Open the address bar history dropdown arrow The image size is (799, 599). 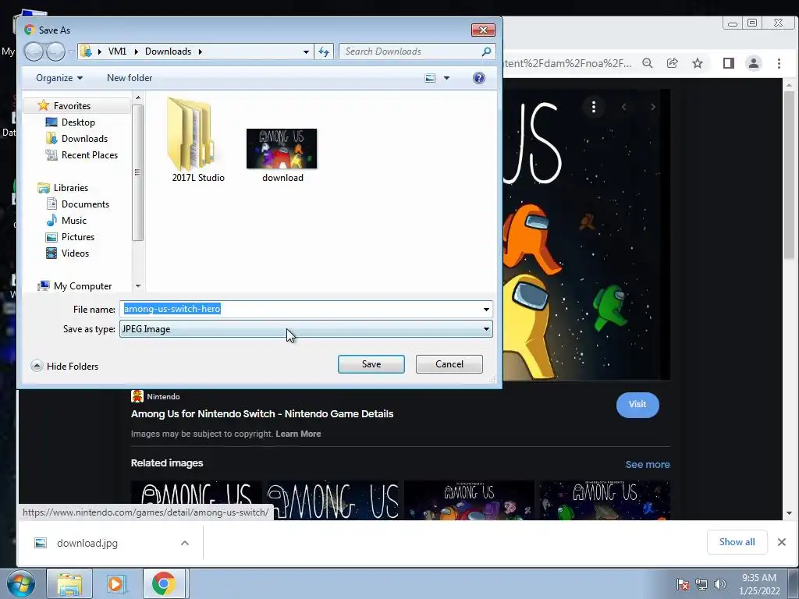click(x=306, y=51)
